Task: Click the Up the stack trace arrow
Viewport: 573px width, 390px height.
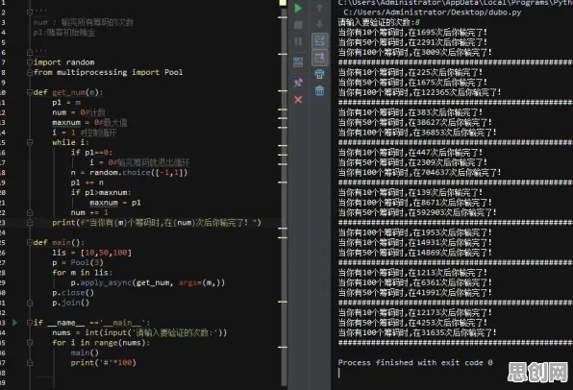Action: [319, 8]
